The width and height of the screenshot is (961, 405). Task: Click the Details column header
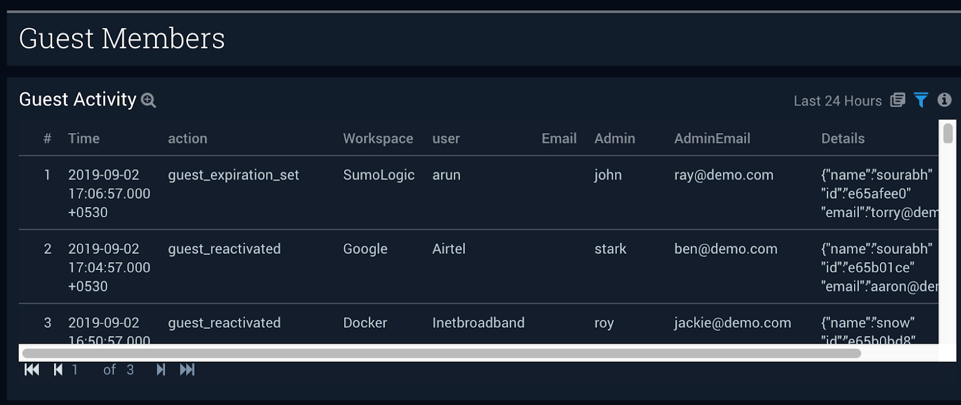843,139
